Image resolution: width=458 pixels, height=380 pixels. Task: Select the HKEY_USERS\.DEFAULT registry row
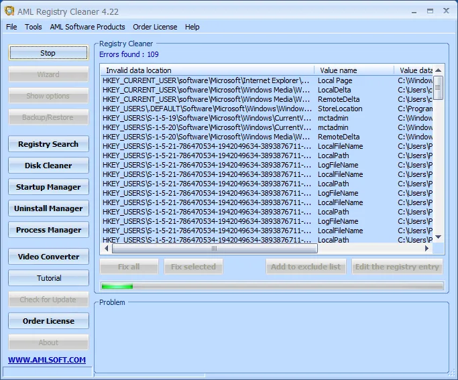pyautogui.click(x=266, y=109)
